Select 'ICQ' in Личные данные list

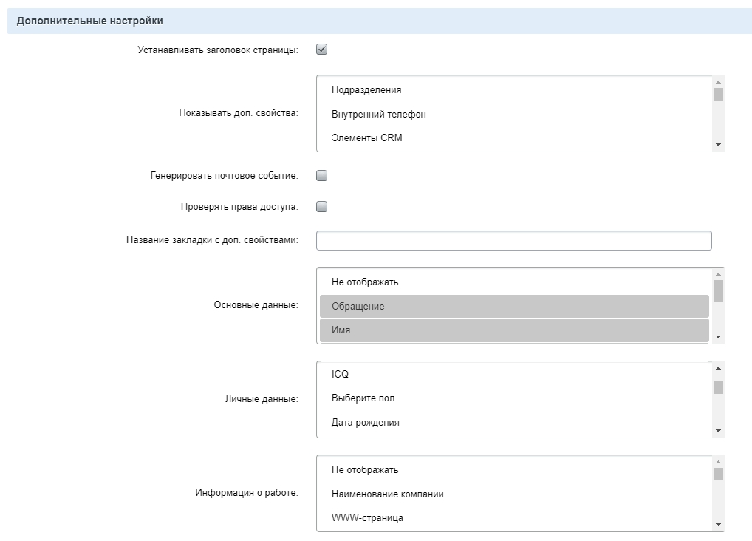tap(514, 374)
